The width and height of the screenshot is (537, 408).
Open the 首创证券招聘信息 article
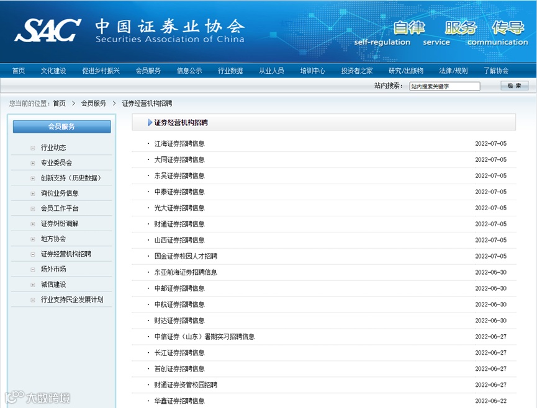tap(179, 369)
